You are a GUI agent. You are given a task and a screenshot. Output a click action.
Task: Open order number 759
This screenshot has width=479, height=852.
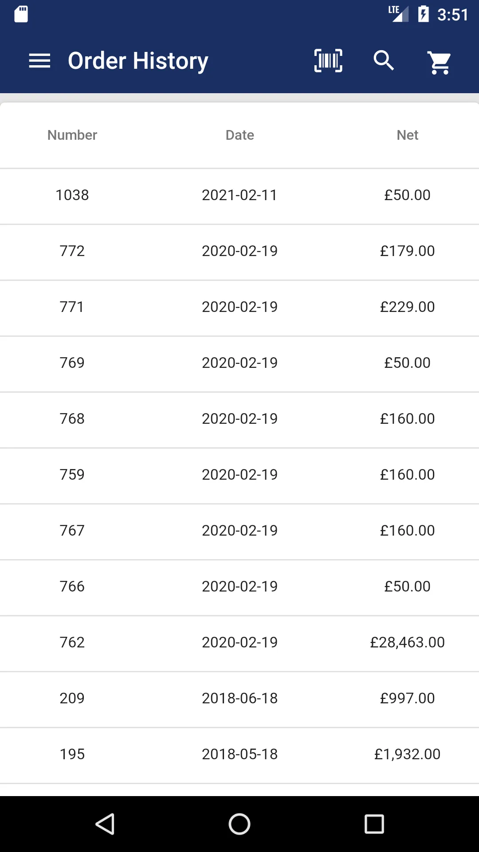pyautogui.click(x=239, y=476)
